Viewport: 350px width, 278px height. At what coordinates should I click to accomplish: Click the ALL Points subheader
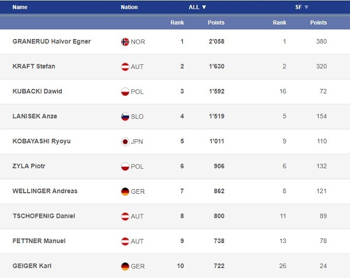click(x=216, y=23)
